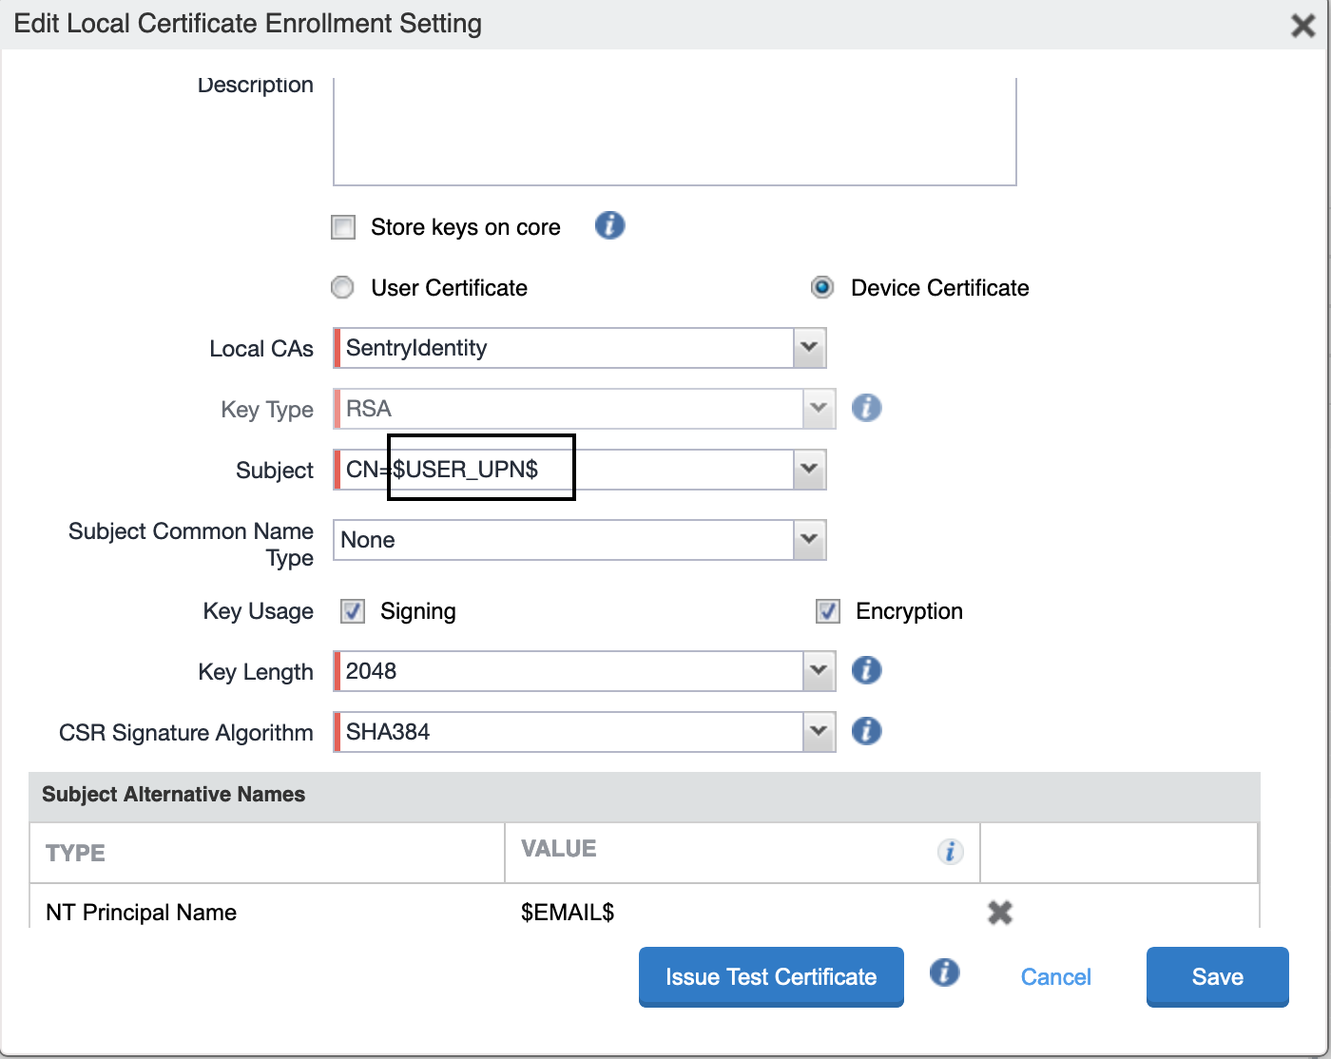1331x1059 pixels.
Task: Enable Store keys on core checkbox
Action: 343,227
